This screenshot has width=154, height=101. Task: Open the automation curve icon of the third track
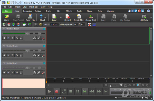tap(43, 72)
